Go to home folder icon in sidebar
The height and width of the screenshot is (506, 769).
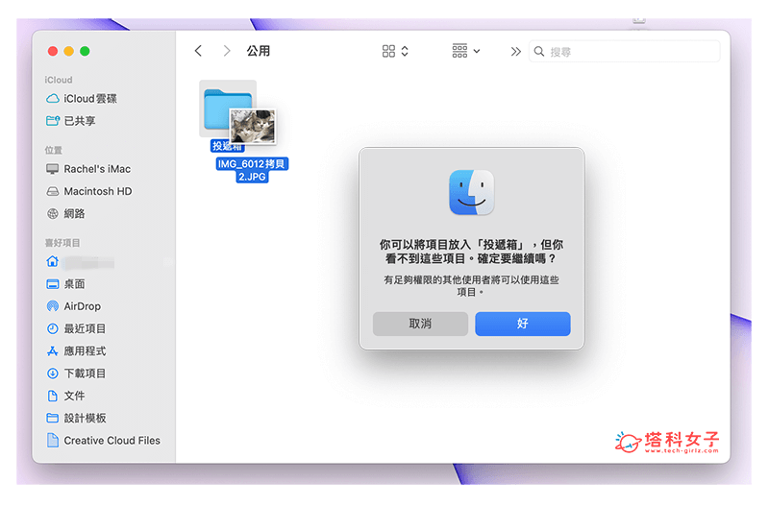(53, 261)
